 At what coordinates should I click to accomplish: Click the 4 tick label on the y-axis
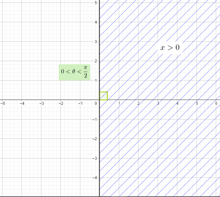[x=96, y=22]
